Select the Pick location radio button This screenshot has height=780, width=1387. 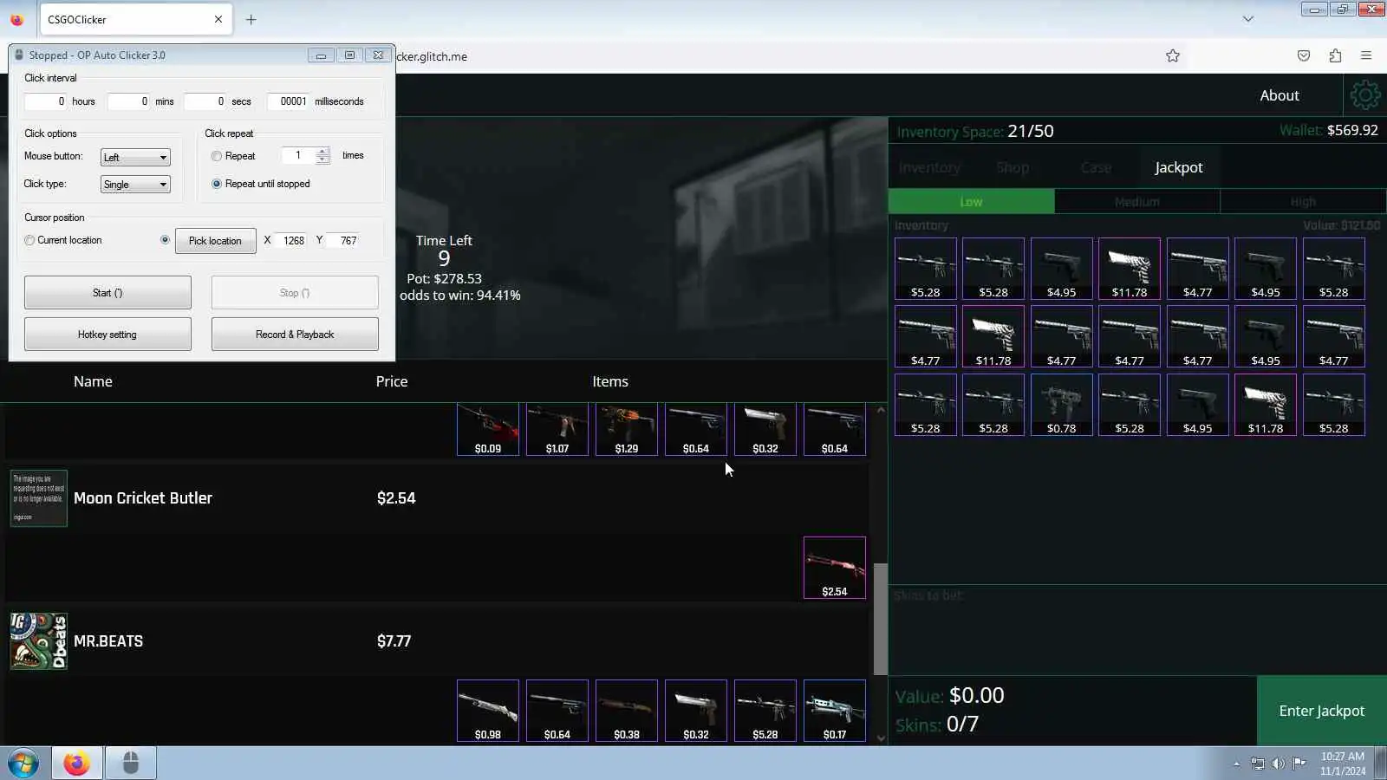coord(165,240)
